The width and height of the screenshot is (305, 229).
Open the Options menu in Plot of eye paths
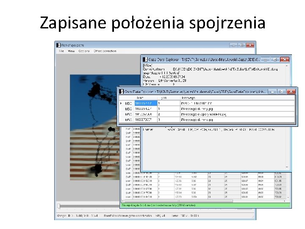pyautogui.click(x=84, y=51)
